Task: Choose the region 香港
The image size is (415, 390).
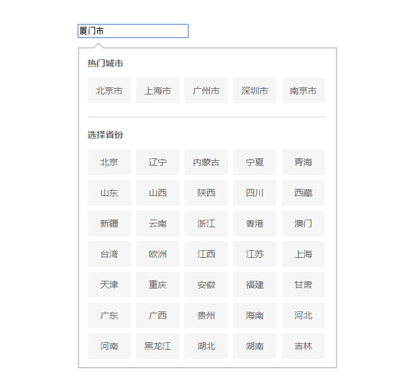Action: 255,223
